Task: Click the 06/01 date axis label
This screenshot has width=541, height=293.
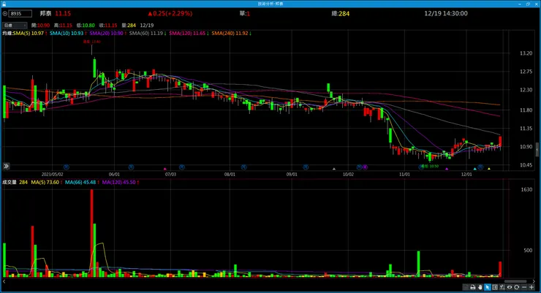Action: 114,175
